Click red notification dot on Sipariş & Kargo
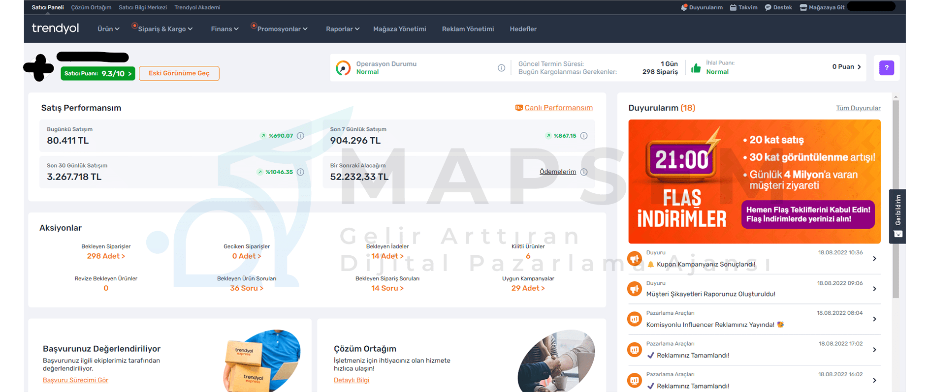The height and width of the screenshot is (392, 929). 134,26
